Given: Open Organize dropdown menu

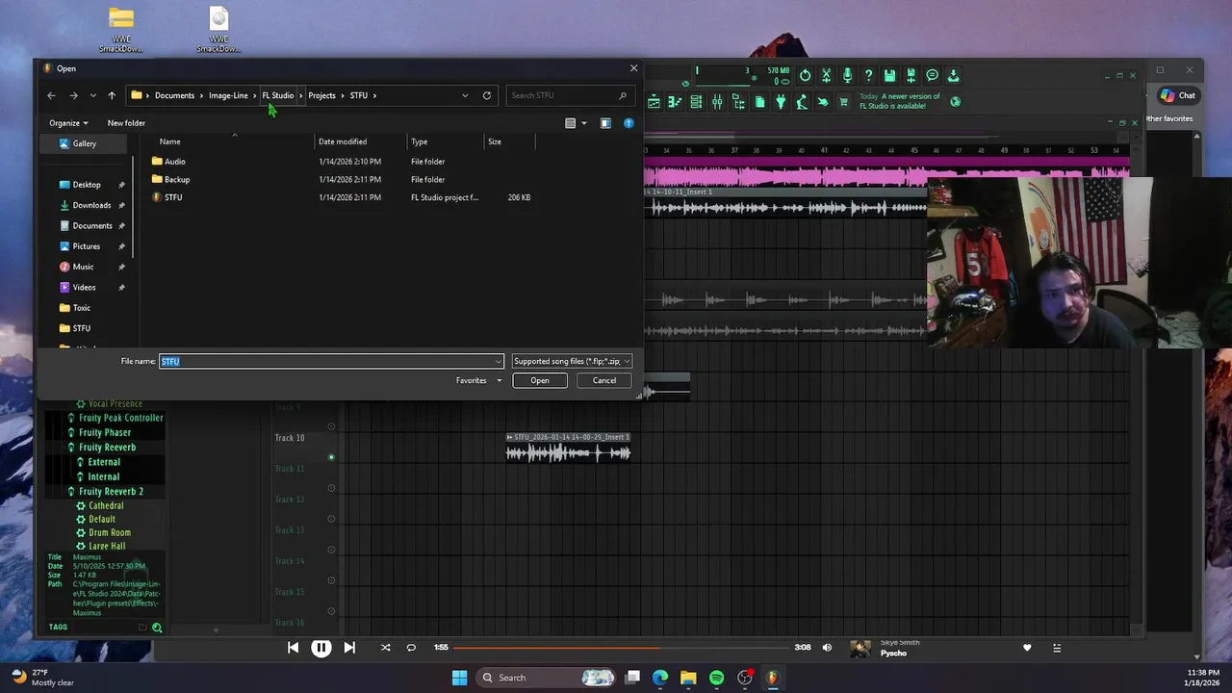Looking at the screenshot, I should coord(68,123).
